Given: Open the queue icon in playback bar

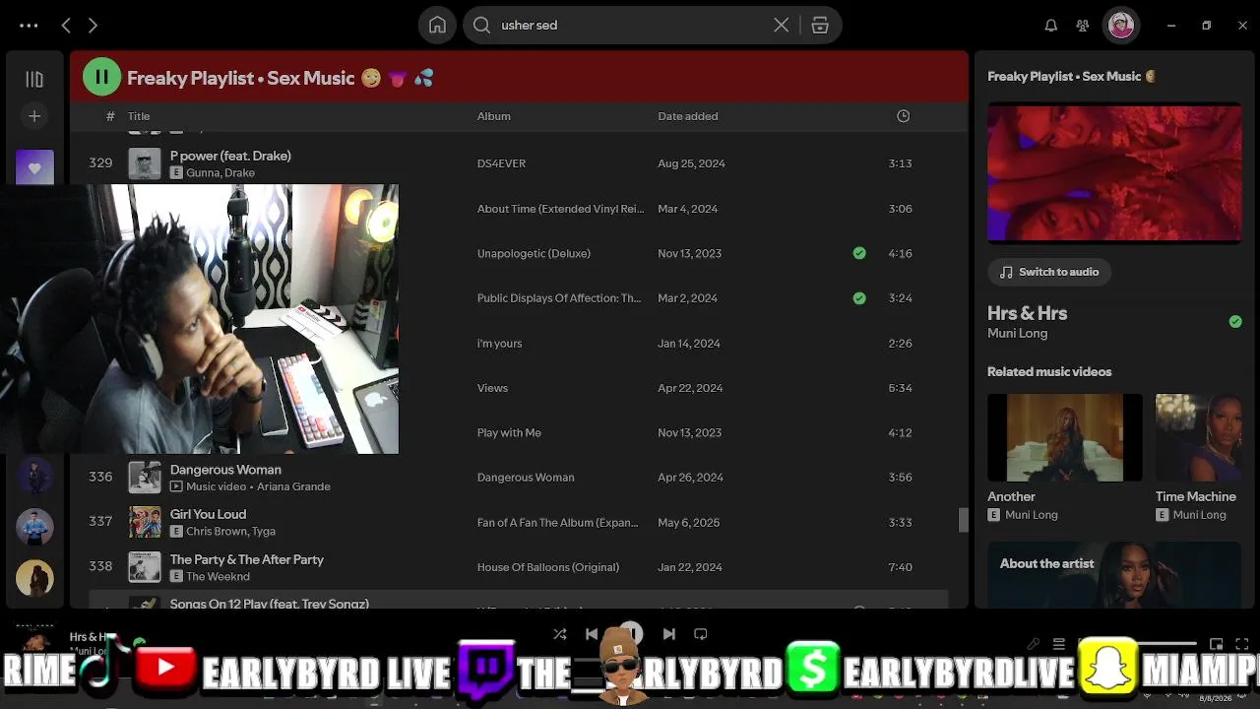Looking at the screenshot, I should (1059, 644).
